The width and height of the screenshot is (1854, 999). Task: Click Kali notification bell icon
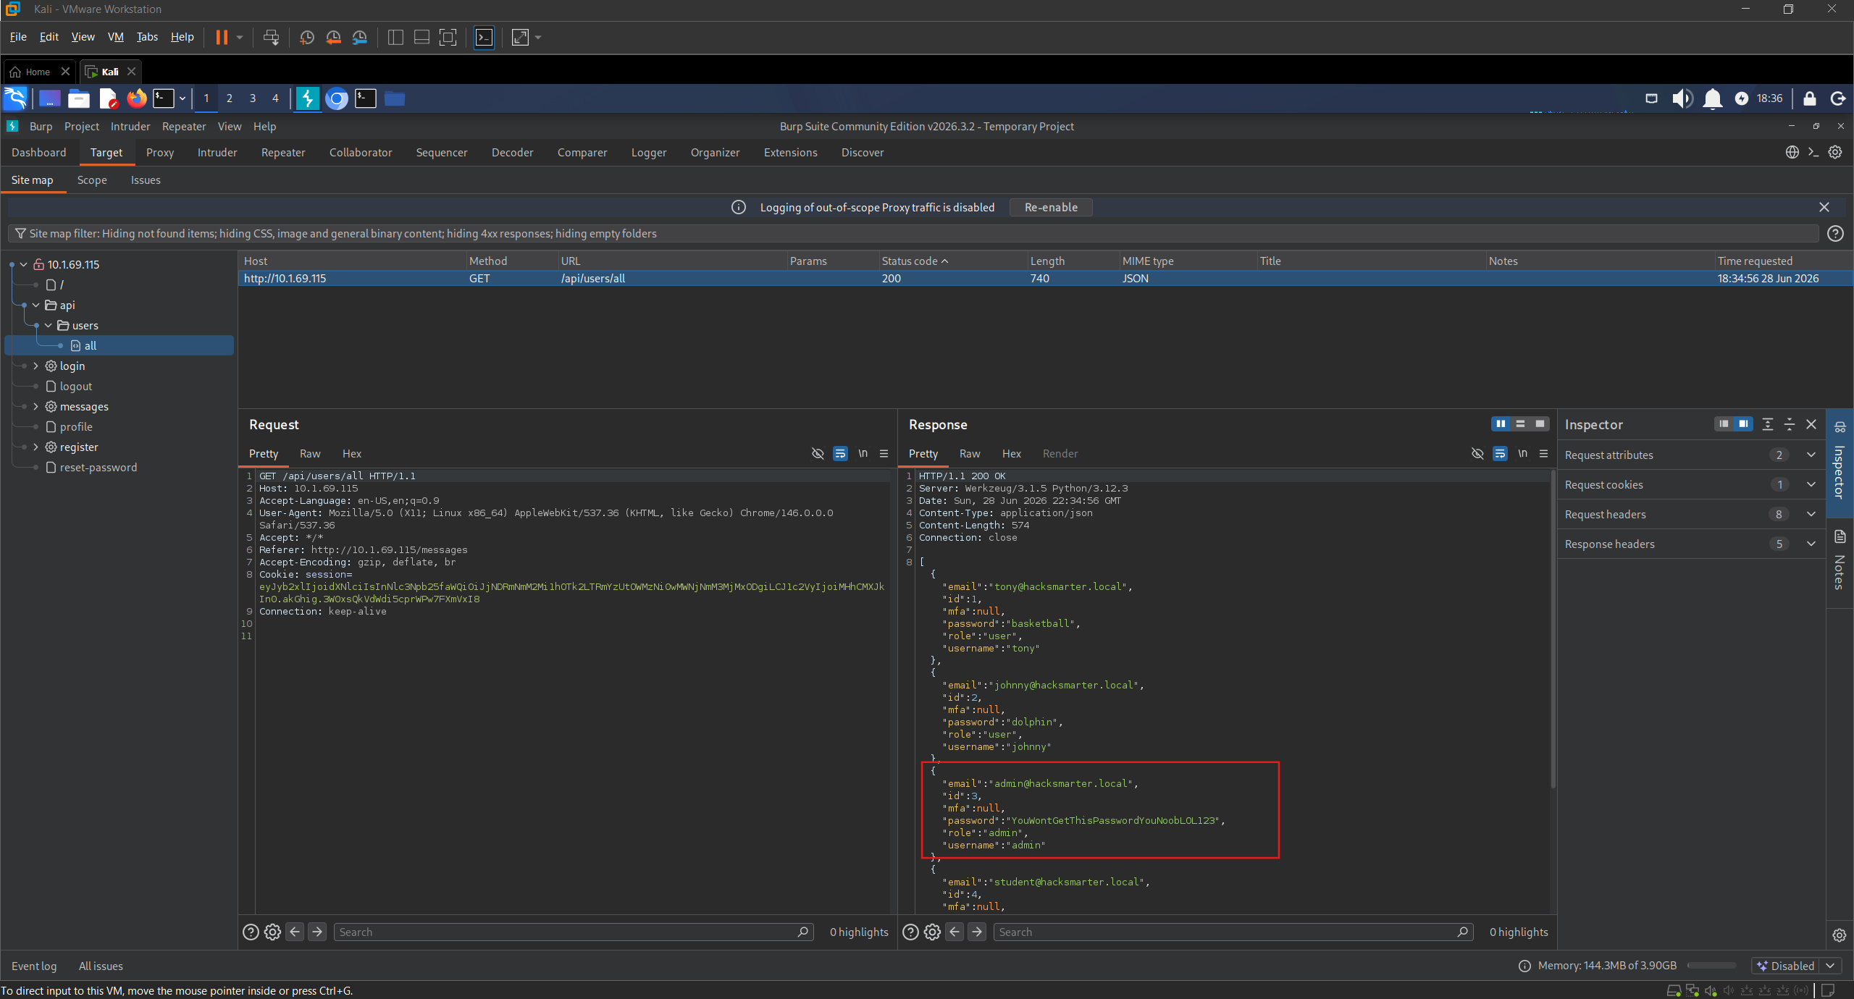(1712, 98)
